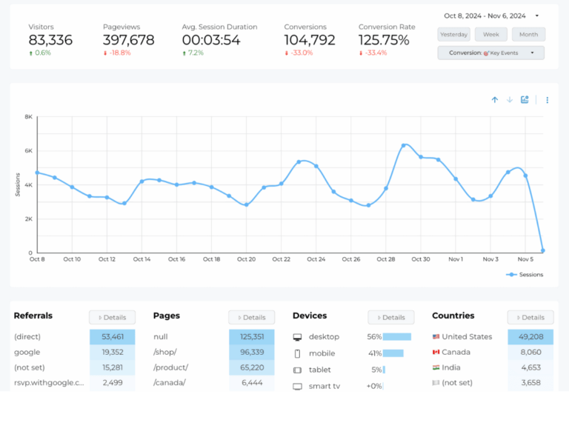This screenshot has width=569, height=437.
Task: Click the Visitors metric 83,336
Action: pyautogui.click(x=50, y=40)
